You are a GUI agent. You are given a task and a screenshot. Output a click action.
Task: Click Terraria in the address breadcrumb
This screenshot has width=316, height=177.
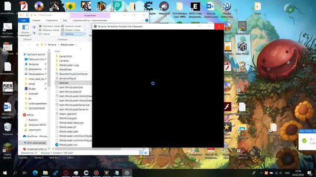tap(52, 45)
